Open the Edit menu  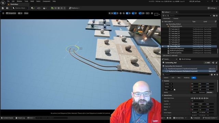point(13,1)
